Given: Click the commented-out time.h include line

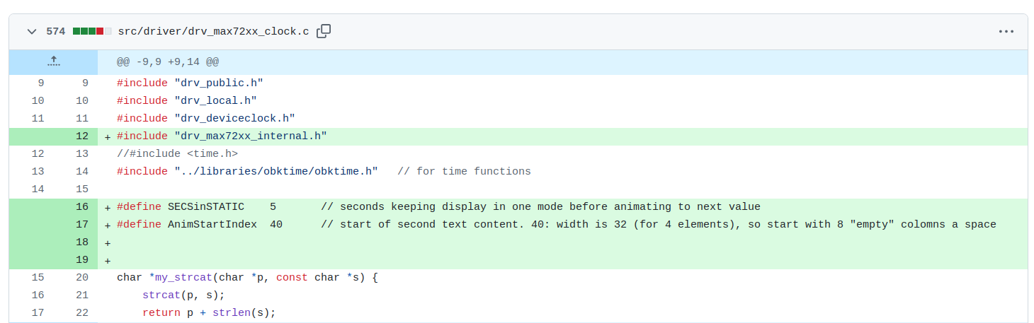Looking at the screenshot, I should tap(177, 154).
